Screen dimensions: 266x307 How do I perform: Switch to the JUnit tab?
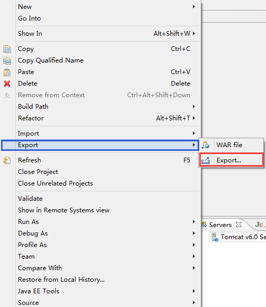[x=260, y=224]
